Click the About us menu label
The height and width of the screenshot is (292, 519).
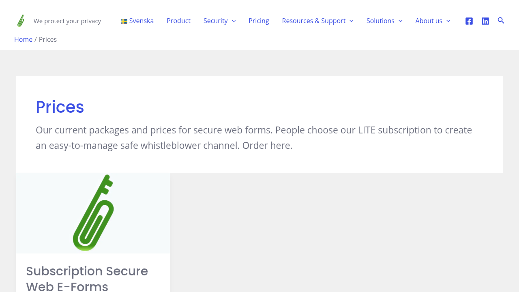429,21
